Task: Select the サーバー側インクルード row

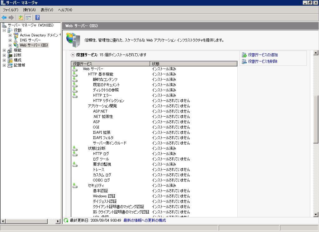Action: pos(154,143)
